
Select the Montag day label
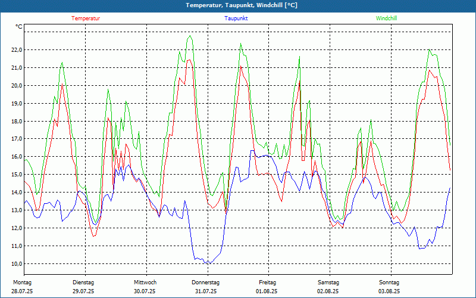[22, 282]
